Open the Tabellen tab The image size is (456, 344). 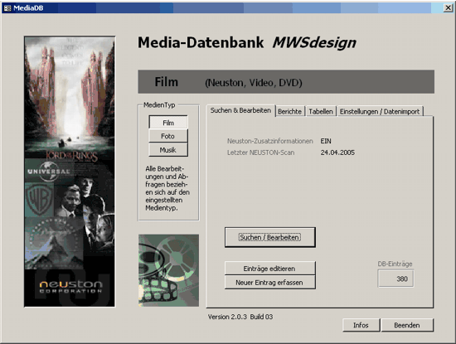coord(321,111)
